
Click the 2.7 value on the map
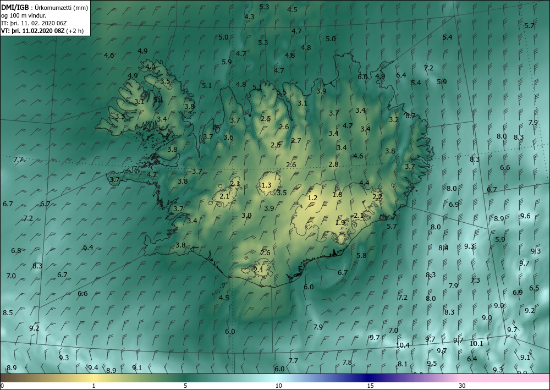pyautogui.click(x=296, y=140)
